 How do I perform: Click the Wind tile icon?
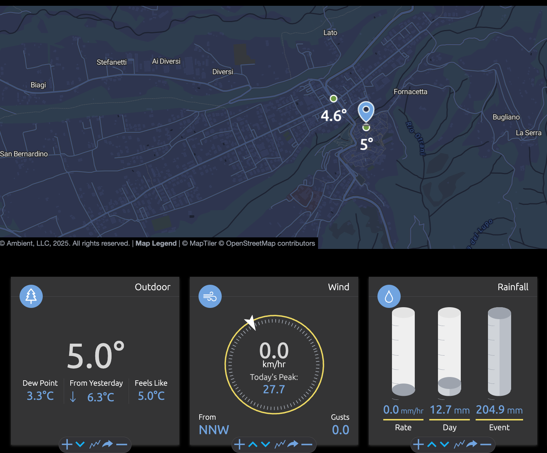coord(210,296)
